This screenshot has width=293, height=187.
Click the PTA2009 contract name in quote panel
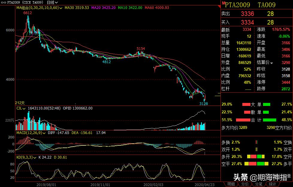[x=238, y=5]
